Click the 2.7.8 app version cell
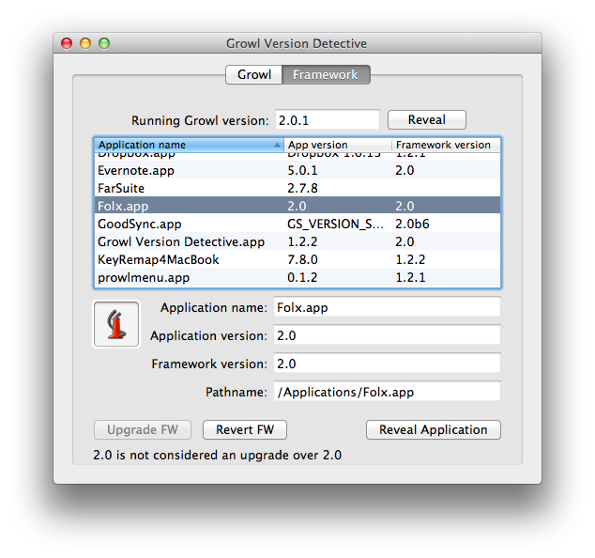 click(302, 188)
